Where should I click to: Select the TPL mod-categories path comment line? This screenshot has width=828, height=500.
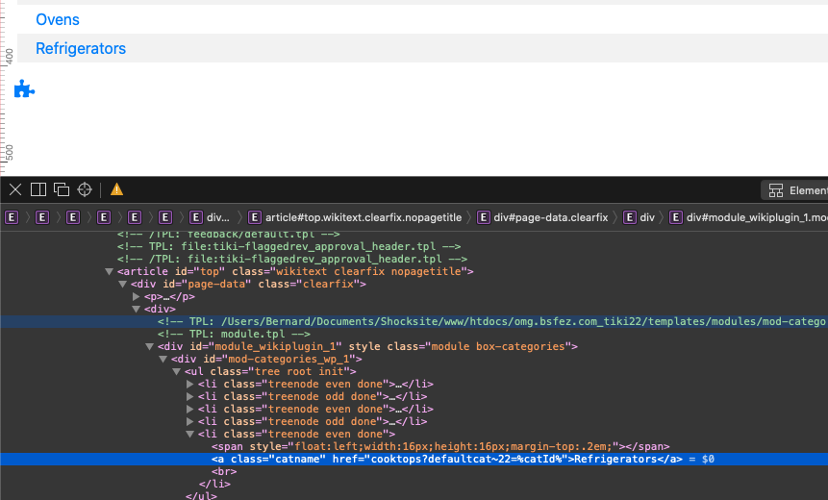tap(414, 321)
